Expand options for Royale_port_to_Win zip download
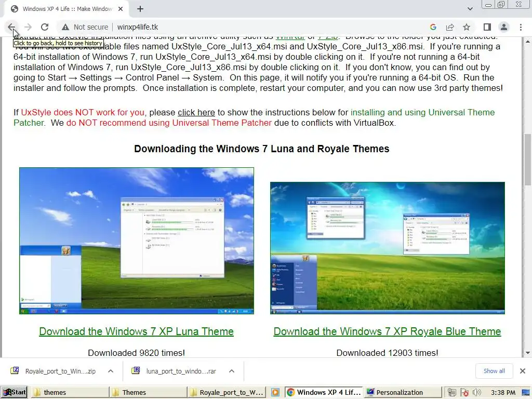Screen dimensions: 532x399 [111, 371]
